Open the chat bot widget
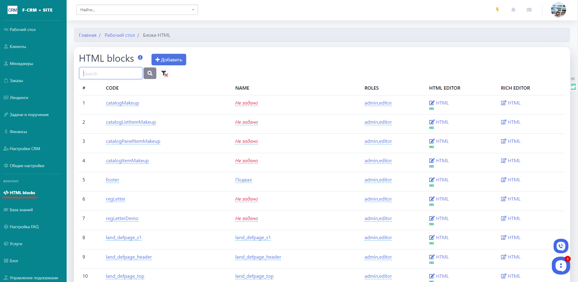578x282 pixels. (561, 266)
